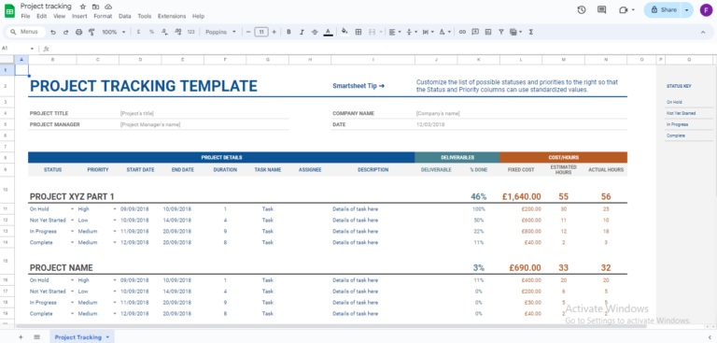Add a new sheet with plus
The height and width of the screenshot is (343, 717).
21,337
